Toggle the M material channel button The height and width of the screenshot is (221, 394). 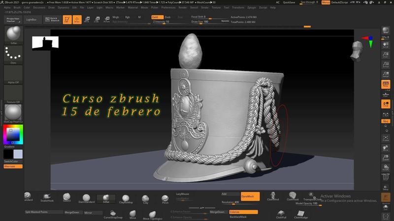pos(139,17)
